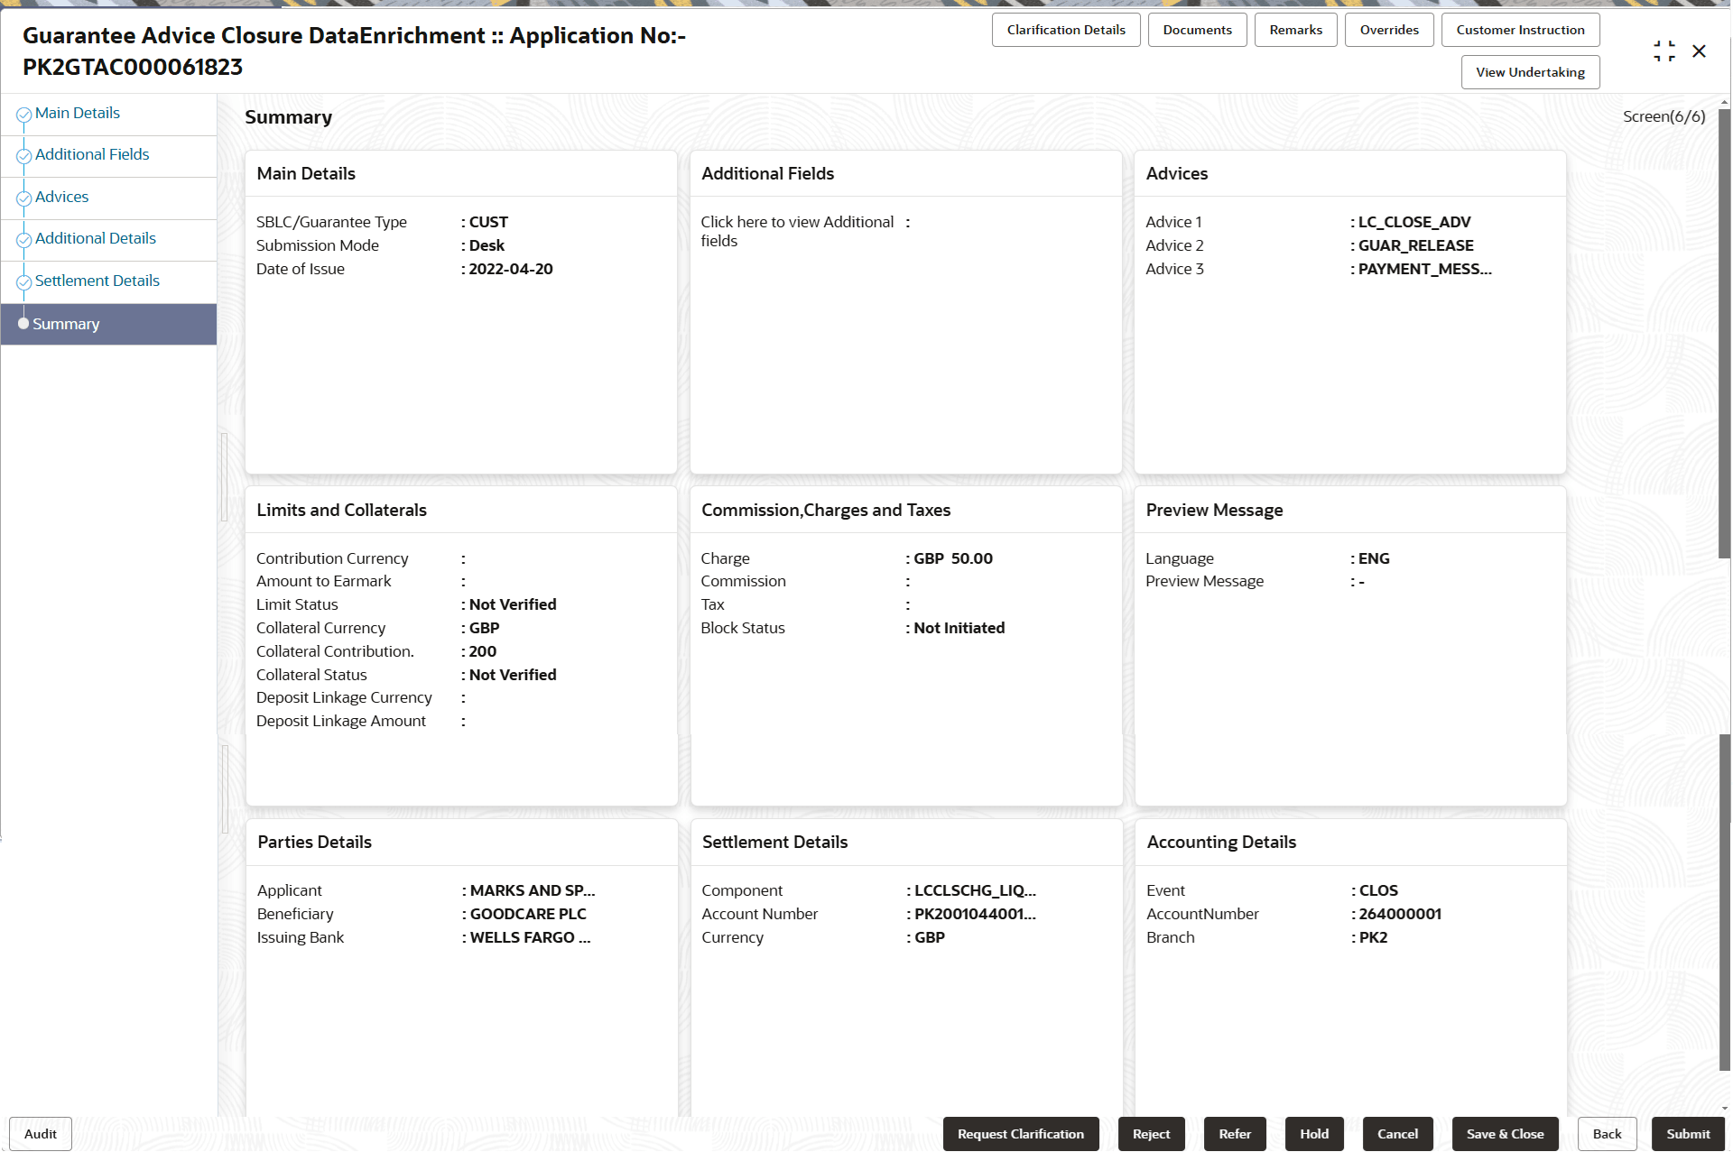Open the Audit button in footer
Screen dimensions: 1733x1152
[x=41, y=1134]
